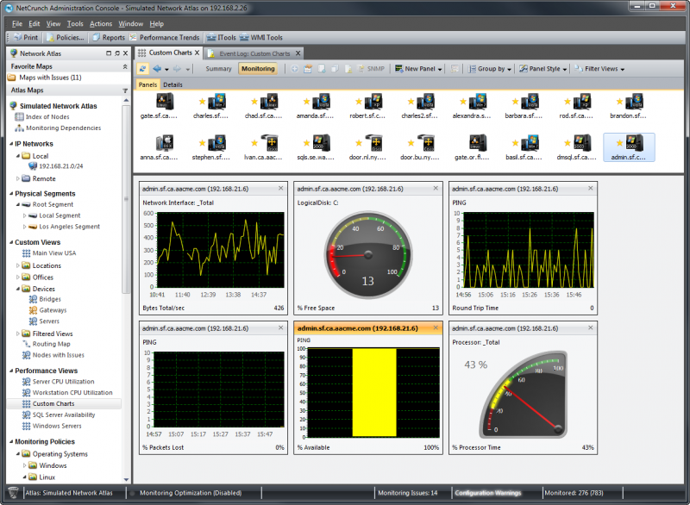Click the pin icon on Network Atlas panel
This screenshot has width=690, height=505.
117,53
